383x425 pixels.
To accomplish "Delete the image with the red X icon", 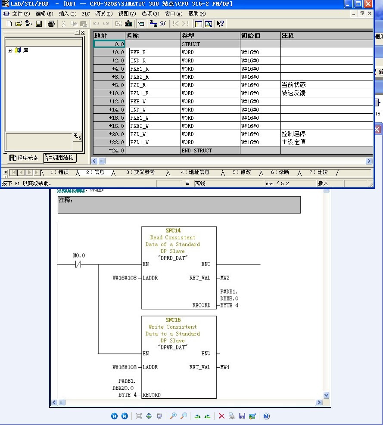I will point(221,416).
